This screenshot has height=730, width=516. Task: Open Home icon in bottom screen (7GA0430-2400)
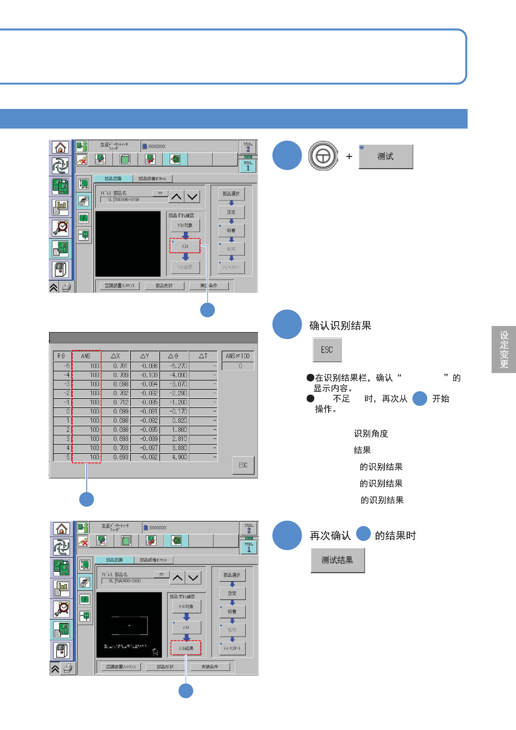pyautogui.click(x=61, y=529)
